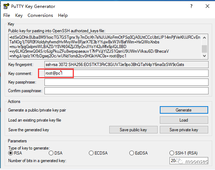
Task: Click 'Save the generated key' text
Action: tap(29, 130)
